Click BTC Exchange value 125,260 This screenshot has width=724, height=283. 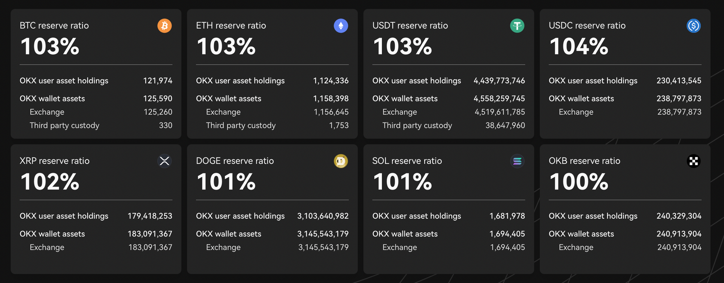coord(158,112)
